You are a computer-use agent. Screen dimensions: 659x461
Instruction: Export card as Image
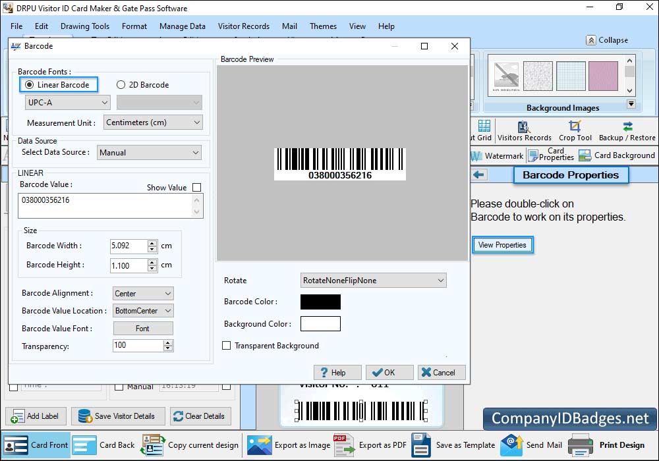coord(289,445)
